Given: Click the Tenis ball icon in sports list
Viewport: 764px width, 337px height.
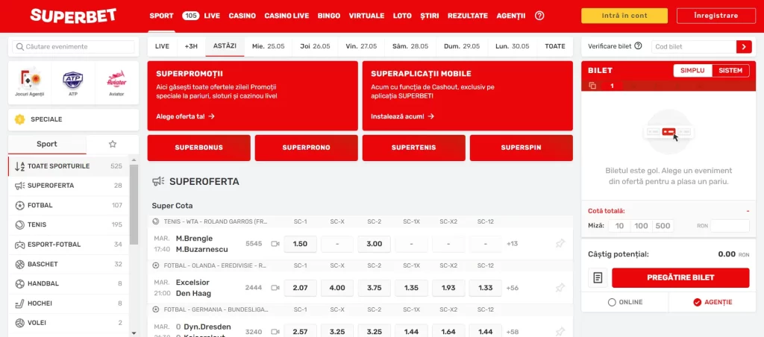Looking at the screenshot, I should click(x=19, y=225).
